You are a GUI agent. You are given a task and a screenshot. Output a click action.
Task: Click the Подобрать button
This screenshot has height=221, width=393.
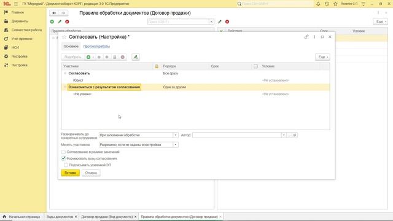[72, 57]
